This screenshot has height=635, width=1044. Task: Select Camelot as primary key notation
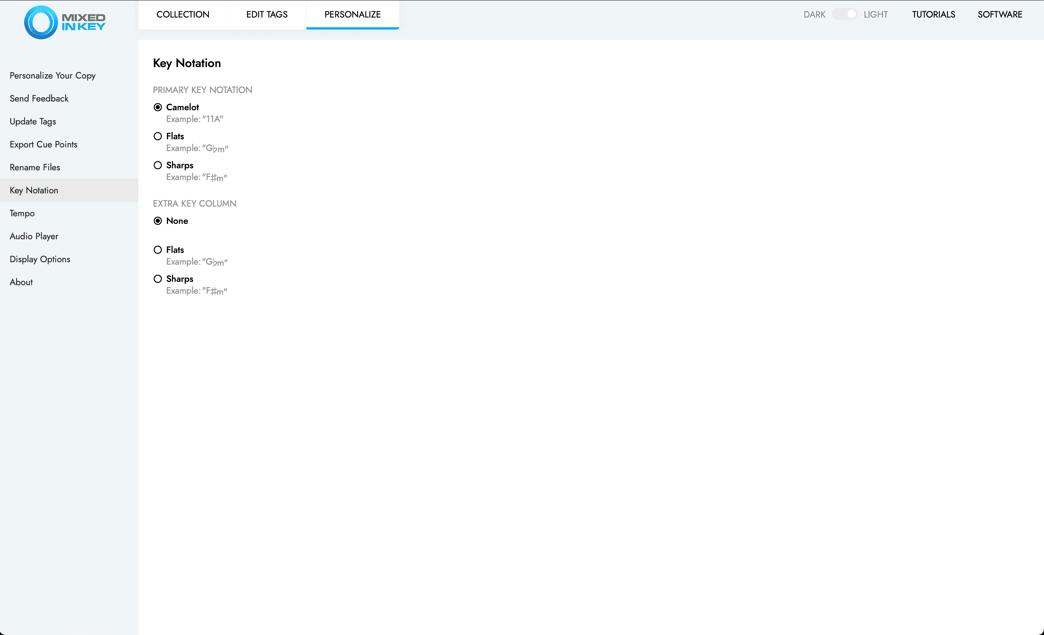[x=157, y=107]
